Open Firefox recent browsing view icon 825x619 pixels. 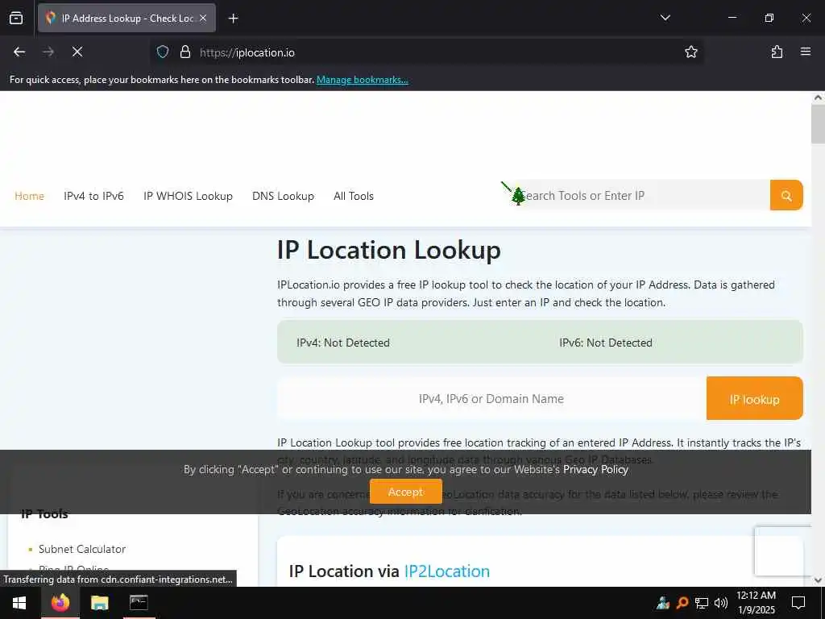click(x=16, y=19)
